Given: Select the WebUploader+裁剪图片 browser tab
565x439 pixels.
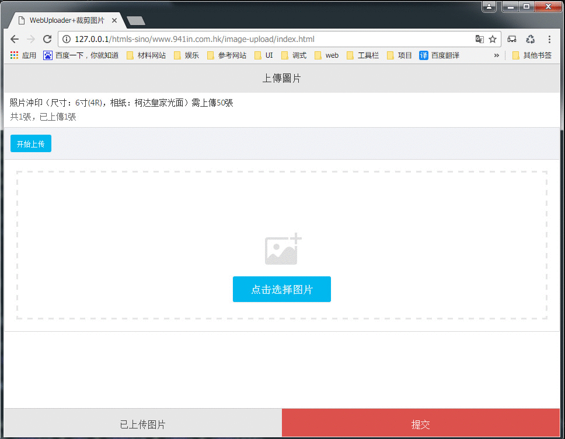Looking at the screenshot, I should [x=64, y=19].
